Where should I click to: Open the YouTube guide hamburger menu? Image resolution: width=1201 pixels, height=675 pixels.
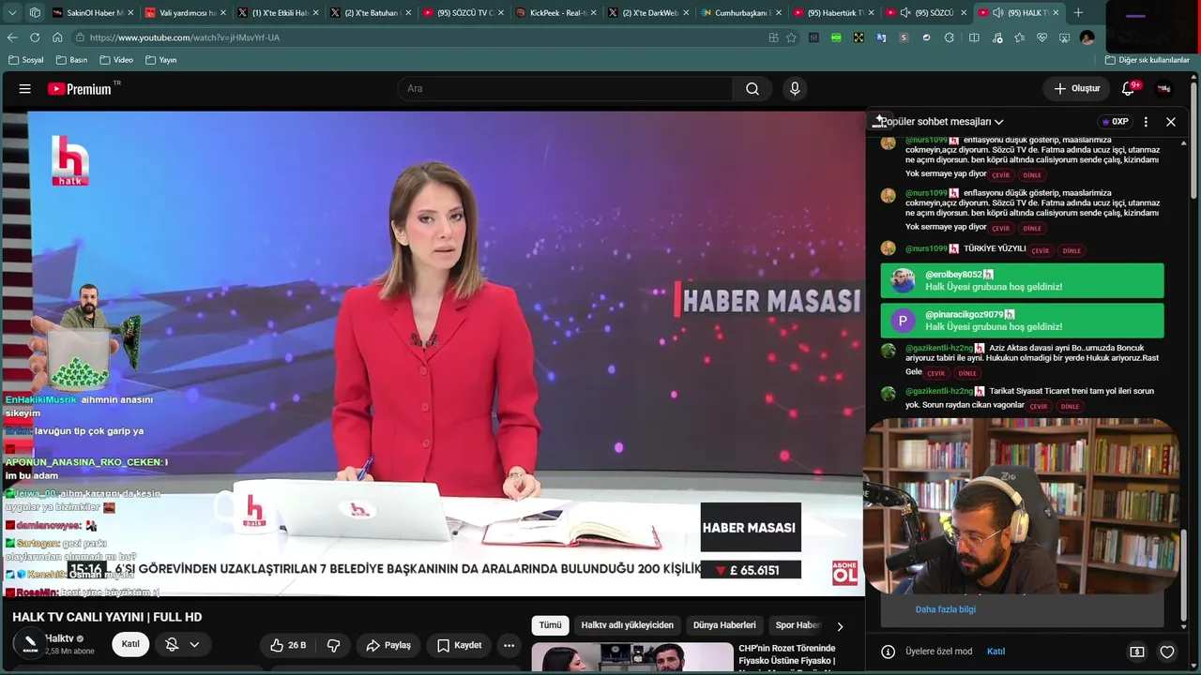(25, 89)
